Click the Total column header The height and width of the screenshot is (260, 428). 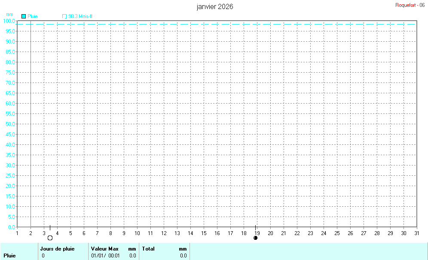pos(148,249)
